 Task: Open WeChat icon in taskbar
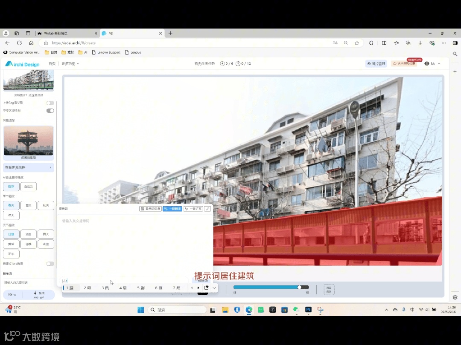(x=296, y=310)
